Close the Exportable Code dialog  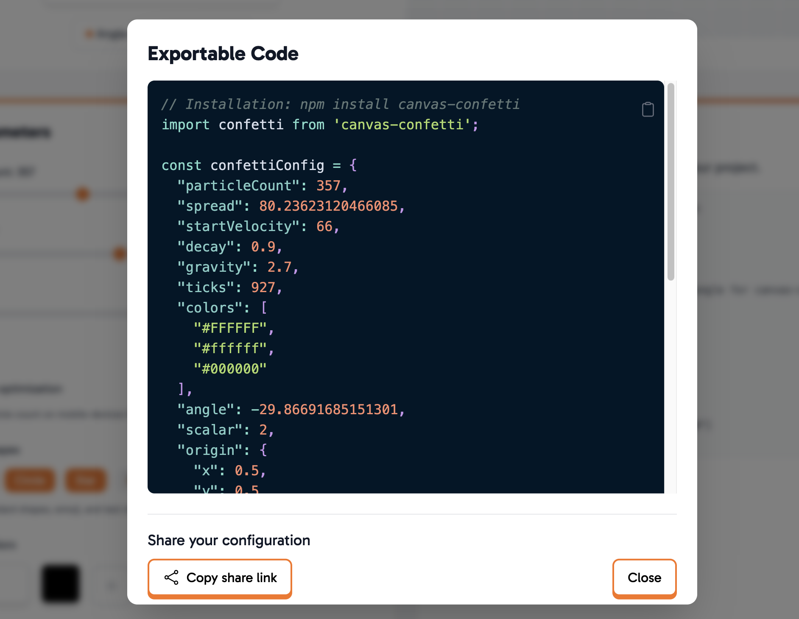(x=644, y=578)
